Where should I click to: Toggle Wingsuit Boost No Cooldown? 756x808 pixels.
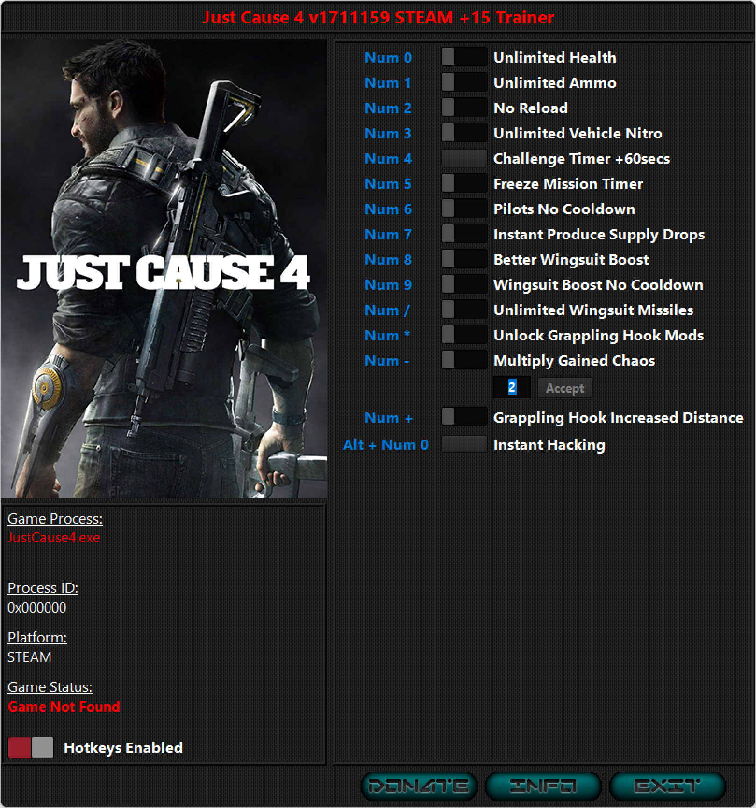(x=464, y=285)
